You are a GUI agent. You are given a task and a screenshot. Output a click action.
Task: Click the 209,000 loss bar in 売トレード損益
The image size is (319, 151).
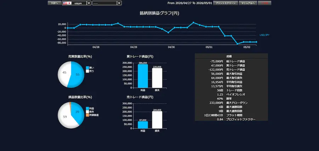pos(157,120)
